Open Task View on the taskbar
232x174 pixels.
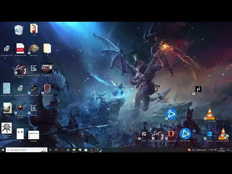point(56,150)
